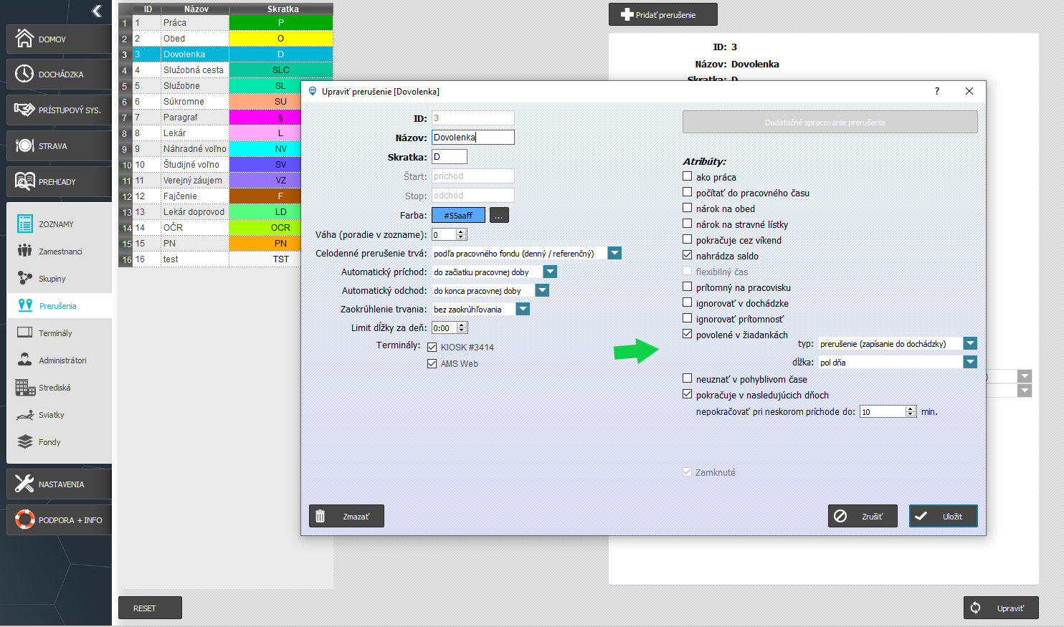Click the refresh icon on Upraviť
This screenshot has width=1064, height=627.
pos(975,608)
